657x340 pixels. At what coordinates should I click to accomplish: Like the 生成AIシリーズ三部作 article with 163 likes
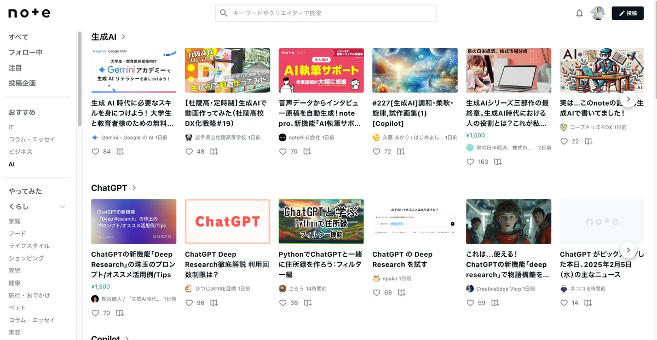470,162
